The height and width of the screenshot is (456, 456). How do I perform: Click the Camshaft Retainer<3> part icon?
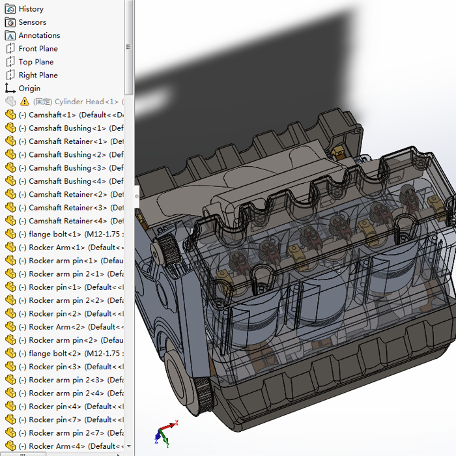pos(10,207)
